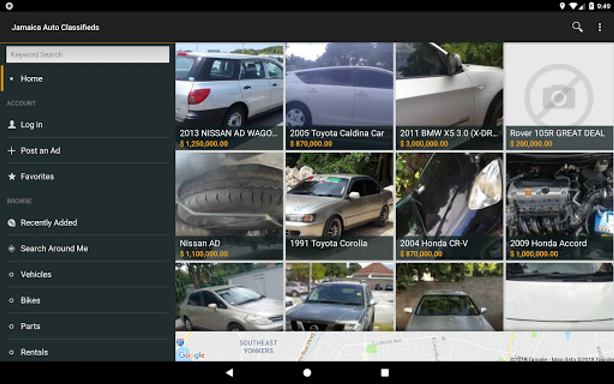Click the clock icon beside Recently Added

coord(12,223)
